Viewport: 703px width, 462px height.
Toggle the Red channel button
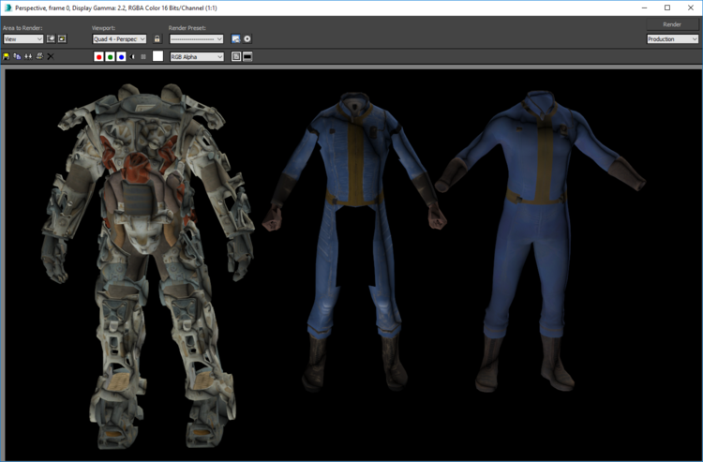pos(99,57)
